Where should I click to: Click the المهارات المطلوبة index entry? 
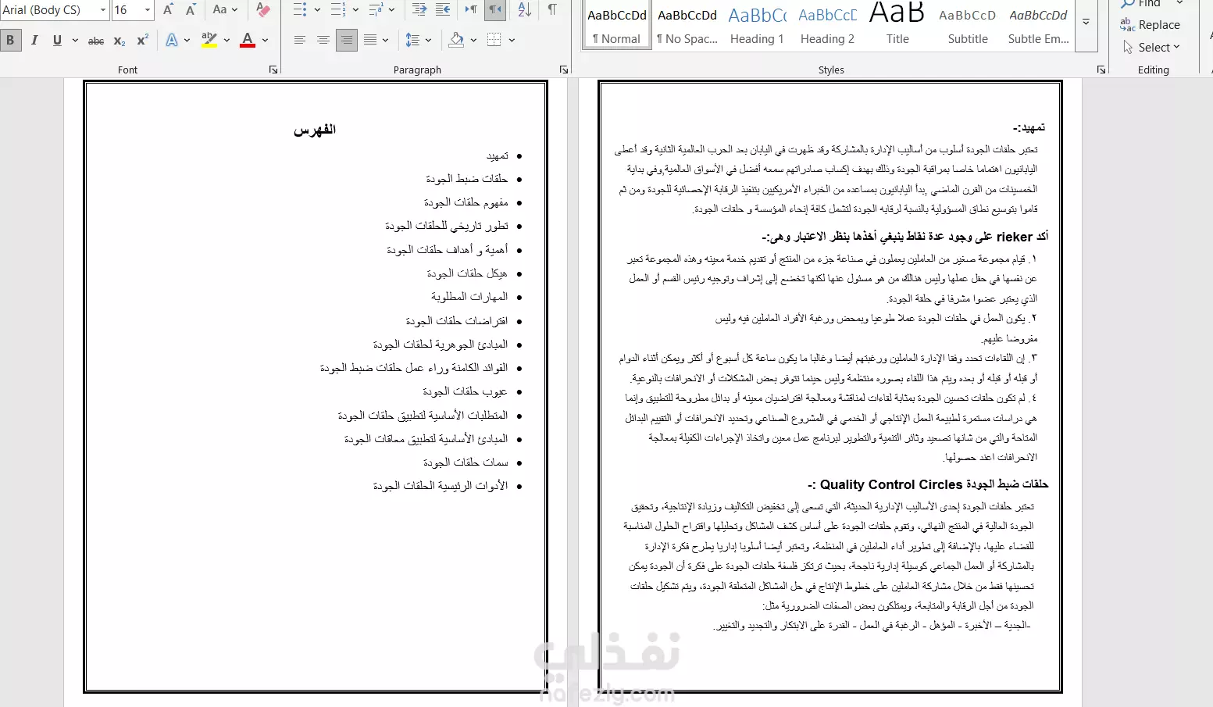coord(469,297)
